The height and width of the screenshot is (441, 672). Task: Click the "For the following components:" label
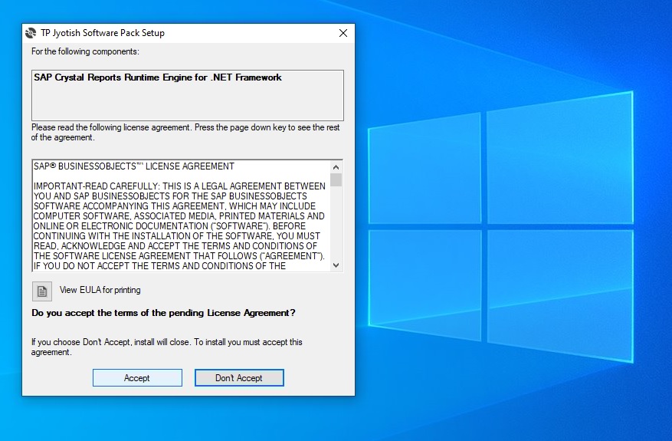point(85,51)
